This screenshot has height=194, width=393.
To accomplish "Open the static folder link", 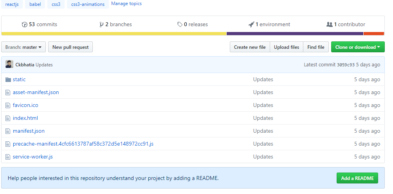I will click(x=19, y=80).
